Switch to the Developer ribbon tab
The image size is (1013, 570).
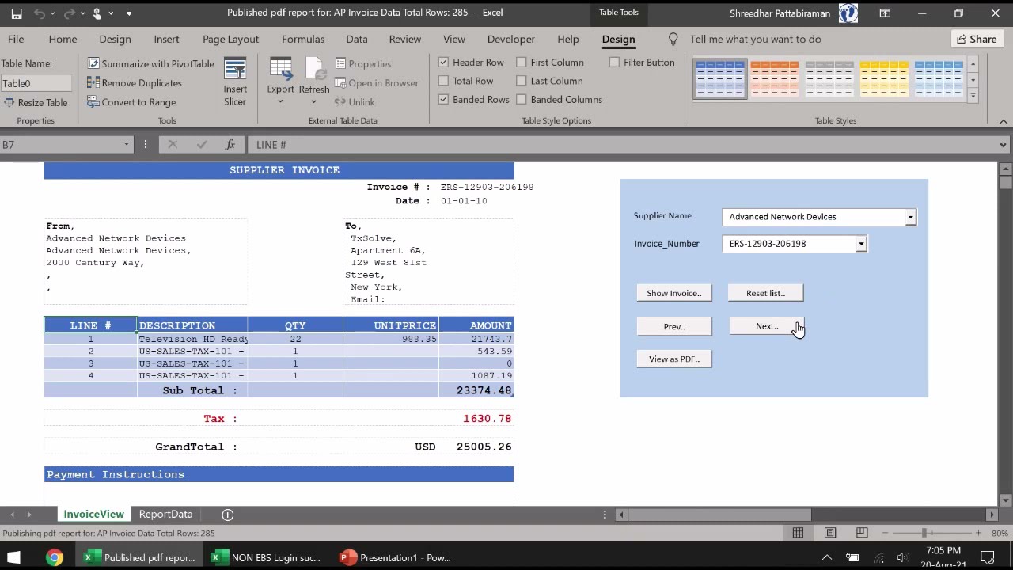click(511, 39)
